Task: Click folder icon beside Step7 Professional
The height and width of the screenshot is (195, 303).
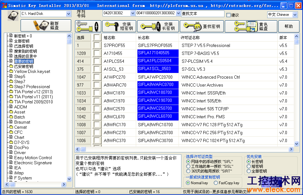Action: [11, 86]
